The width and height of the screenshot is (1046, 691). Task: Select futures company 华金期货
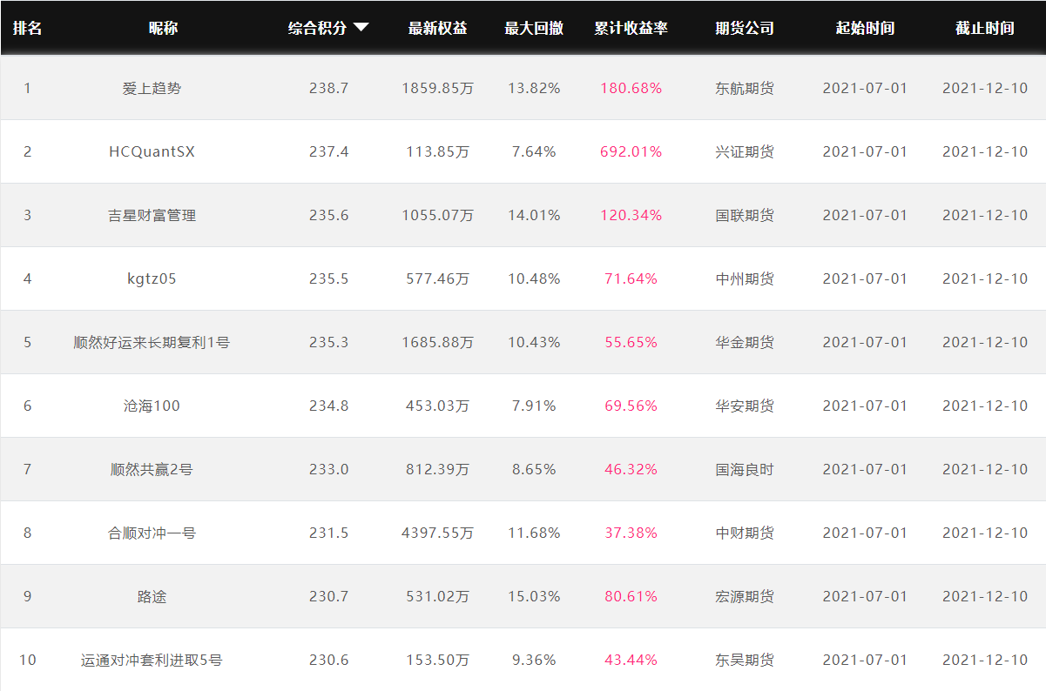[x=745, y=342]
